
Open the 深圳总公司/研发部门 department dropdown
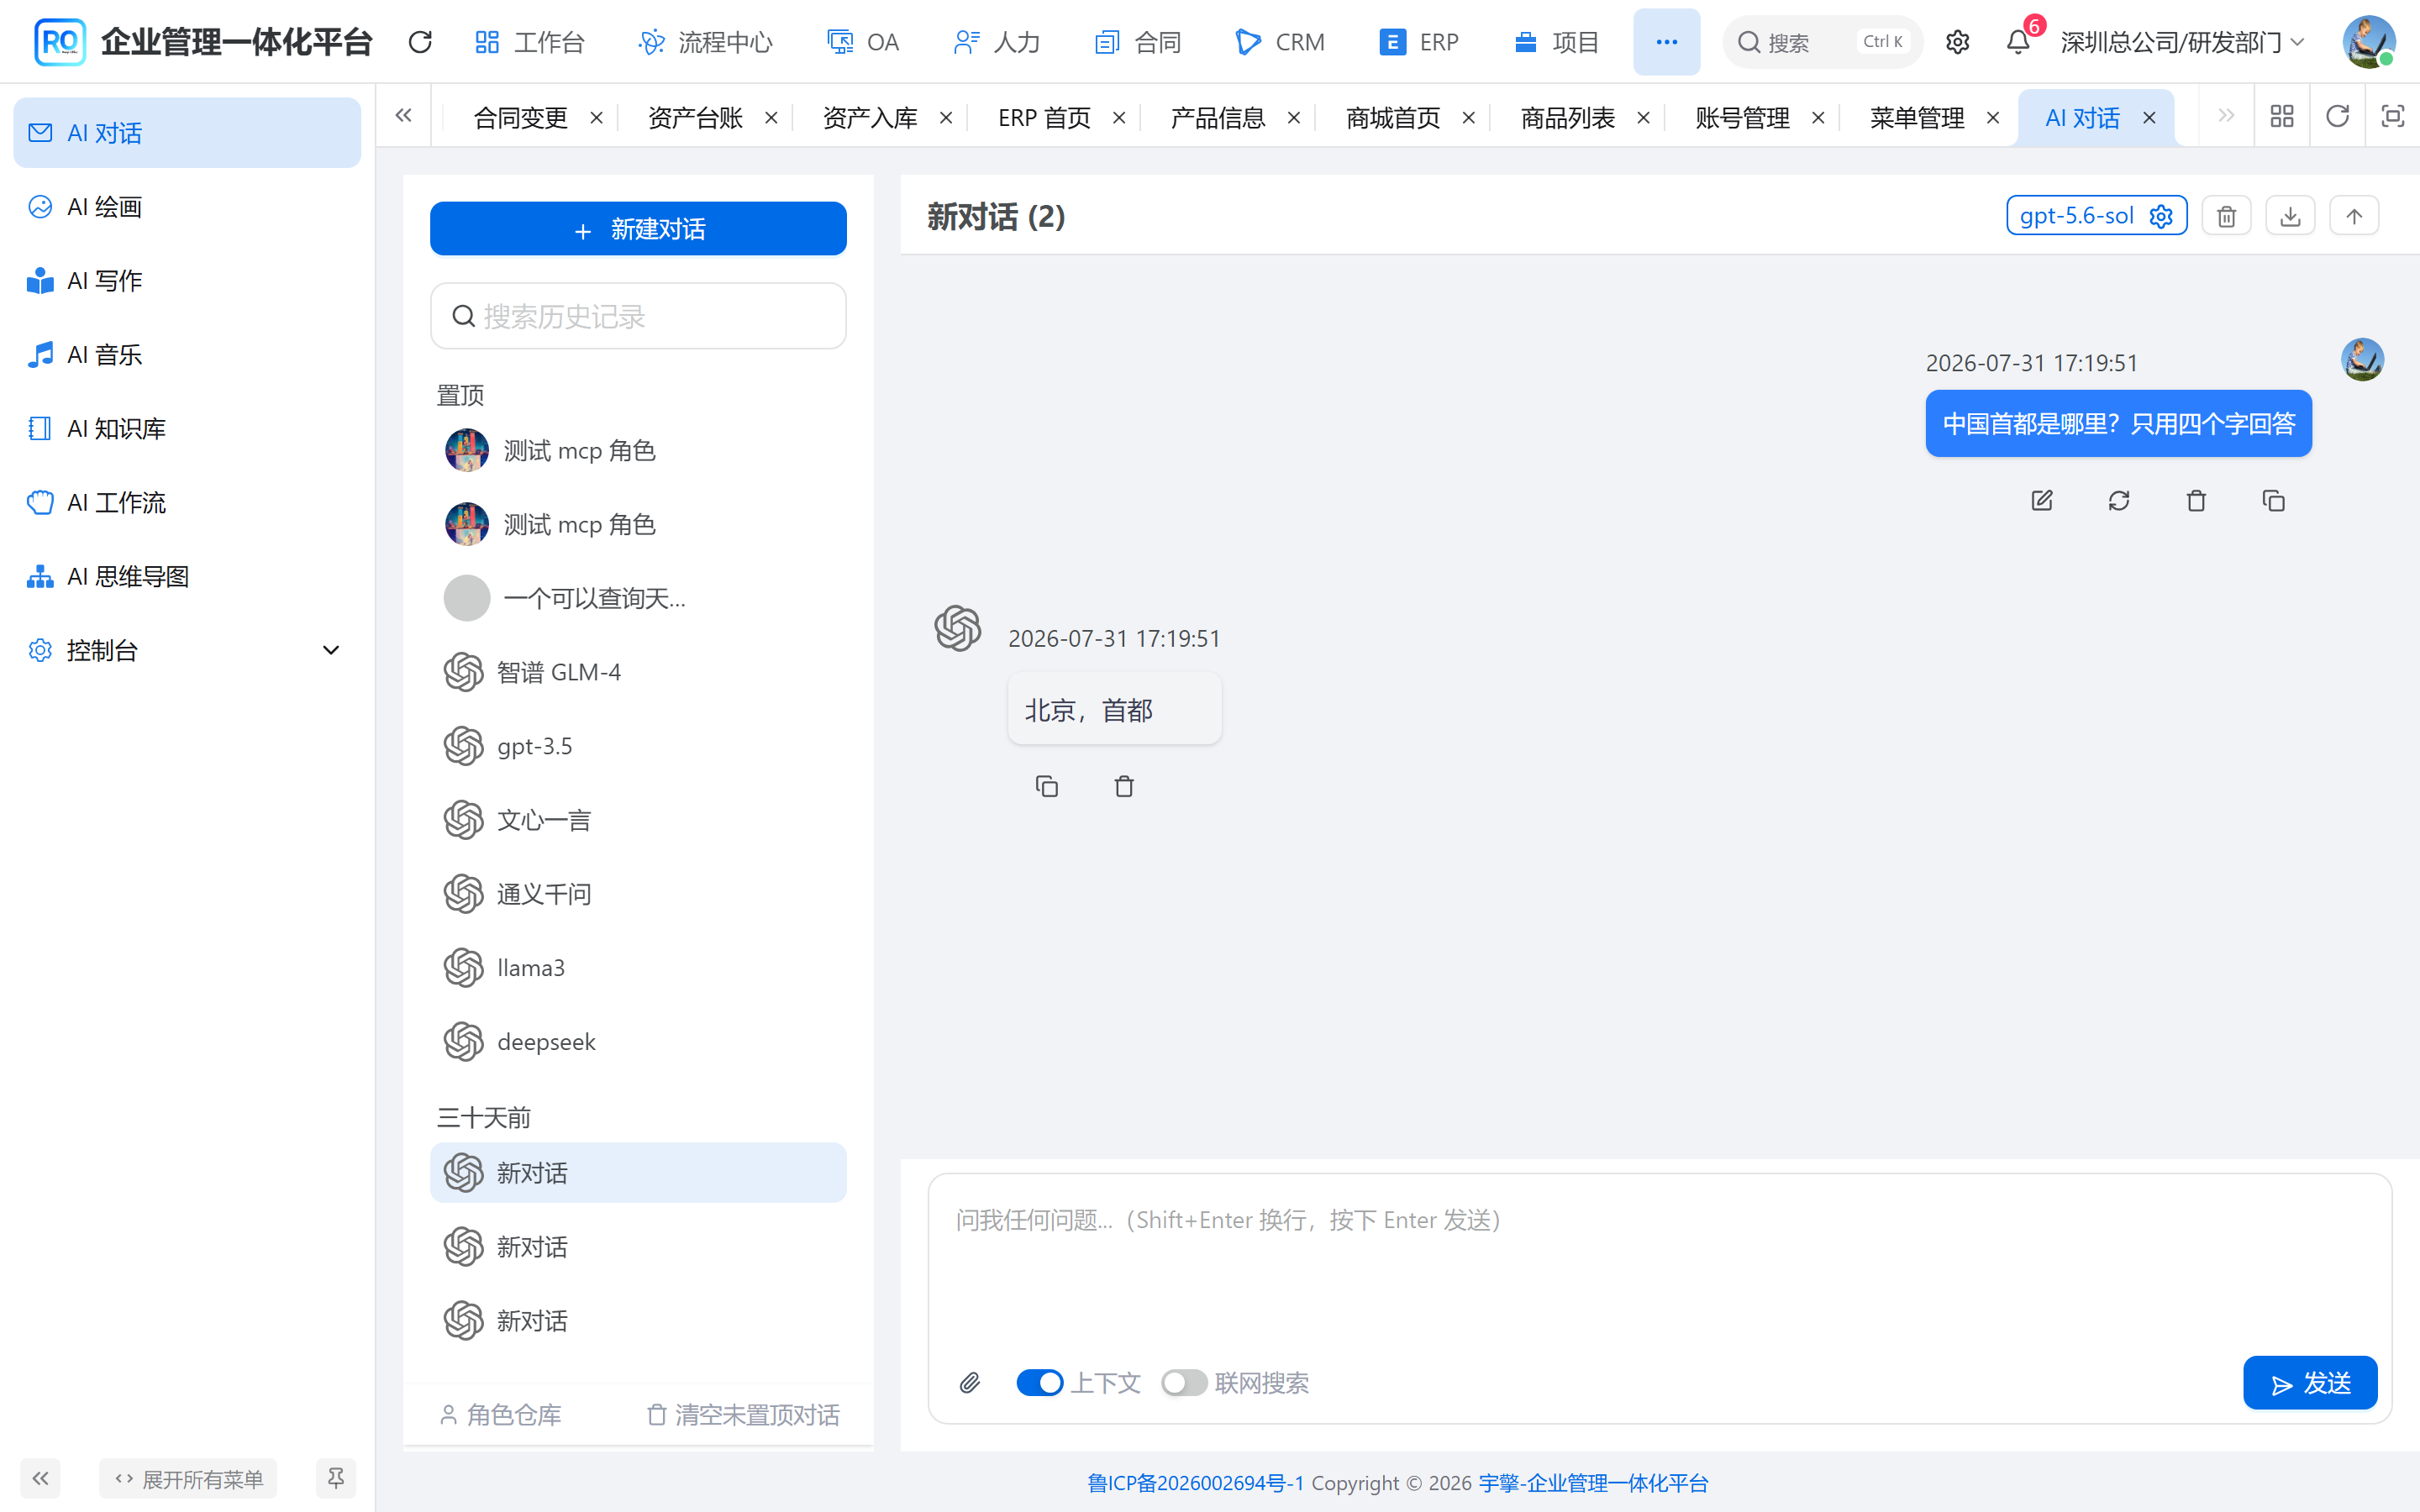2183,42
